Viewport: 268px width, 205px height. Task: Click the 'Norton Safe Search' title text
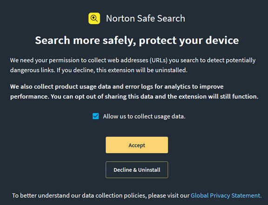click(146, 18)
